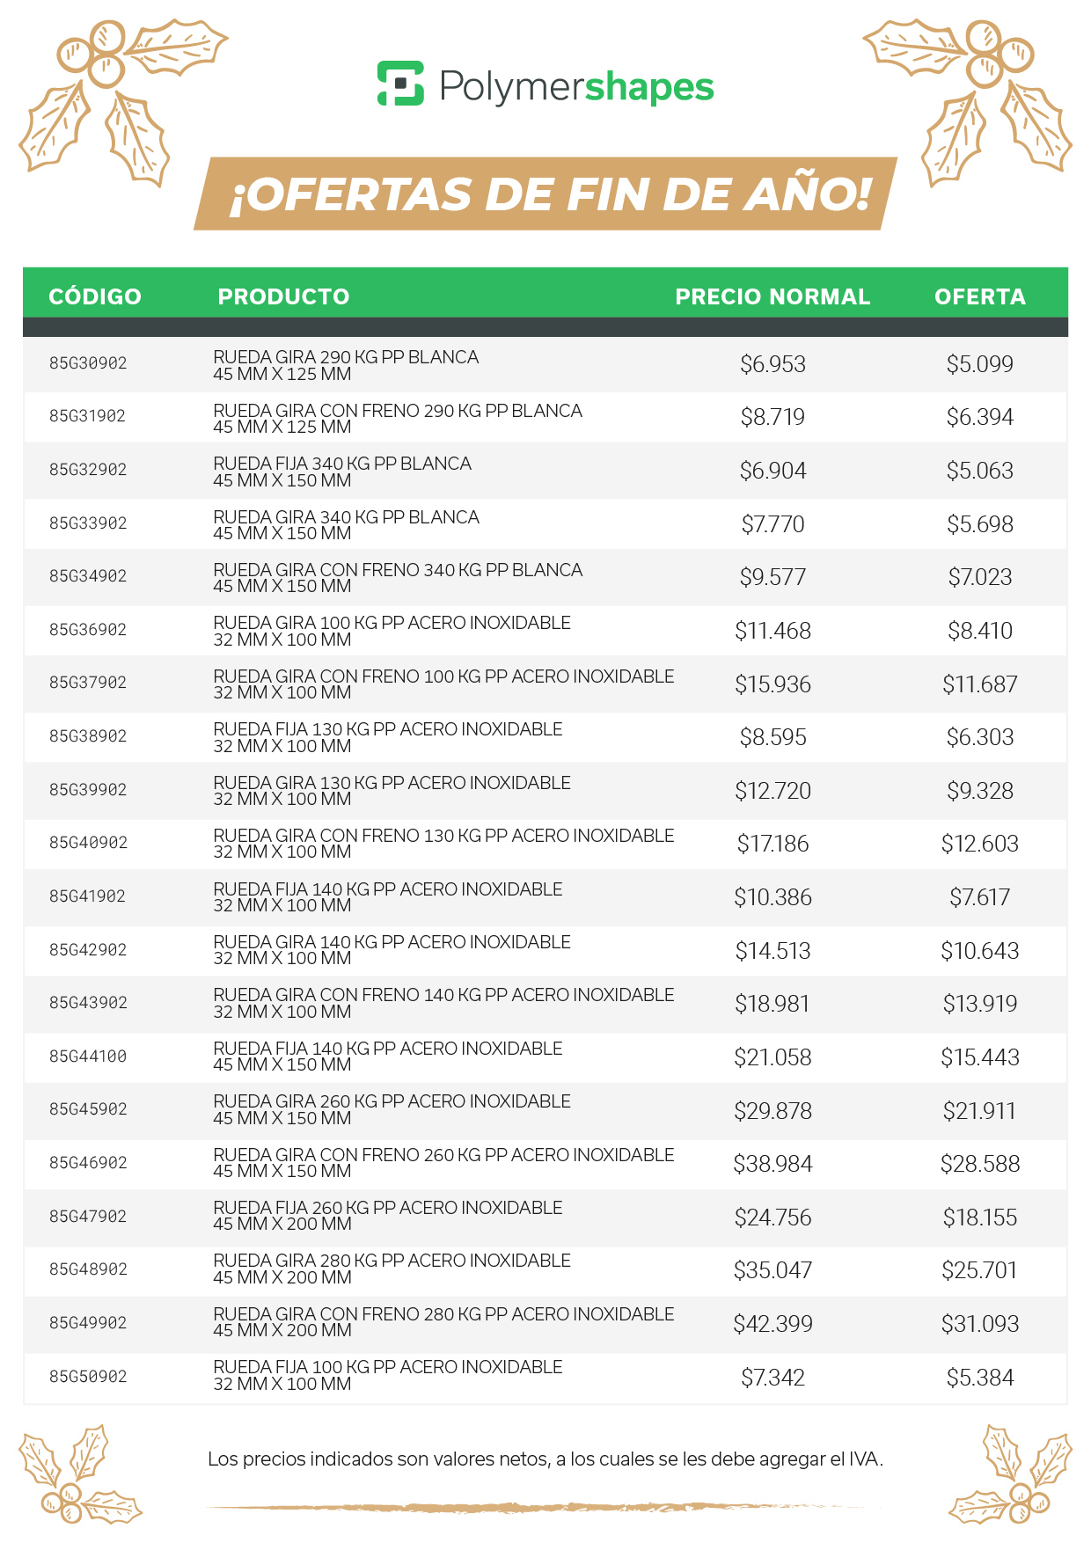Click the Polymershapes brand name text
This screenshot has height=1543, width=1091.
(576, 86)
